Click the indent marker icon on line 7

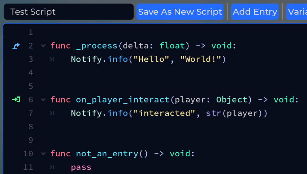click(52, 113)
